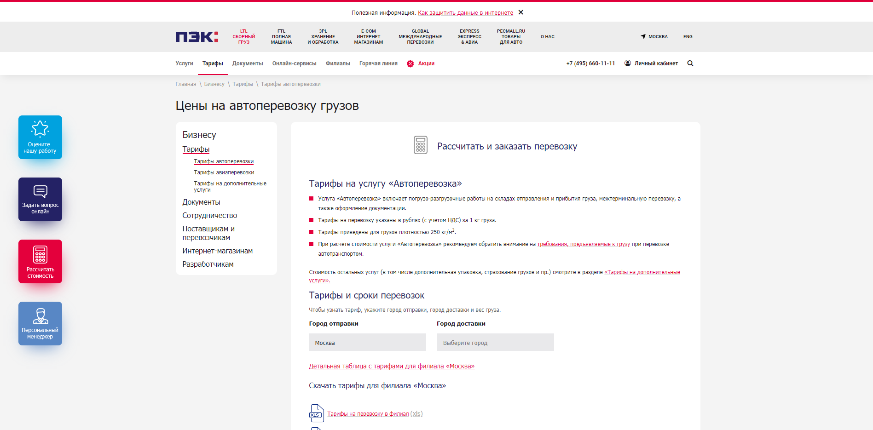Screen dimensions: 873x430
Task: Open FTL Полная машина section
Action: pos(281,37)
